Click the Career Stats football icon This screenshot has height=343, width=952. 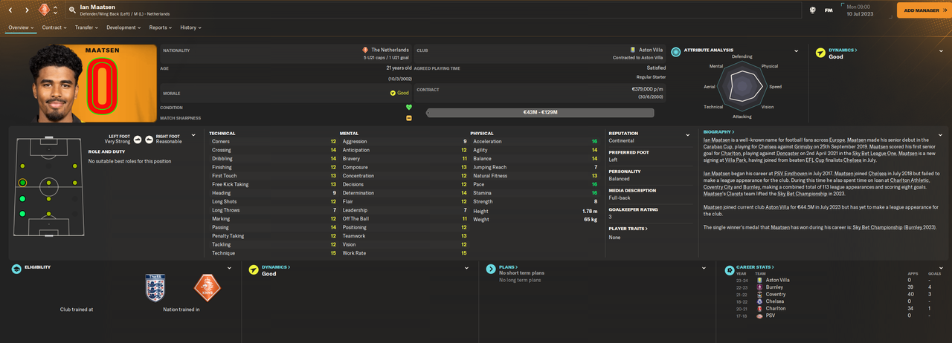coord(730,269)
